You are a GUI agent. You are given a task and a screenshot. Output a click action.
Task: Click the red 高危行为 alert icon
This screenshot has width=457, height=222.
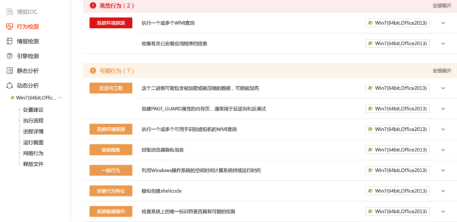(92, 5)
